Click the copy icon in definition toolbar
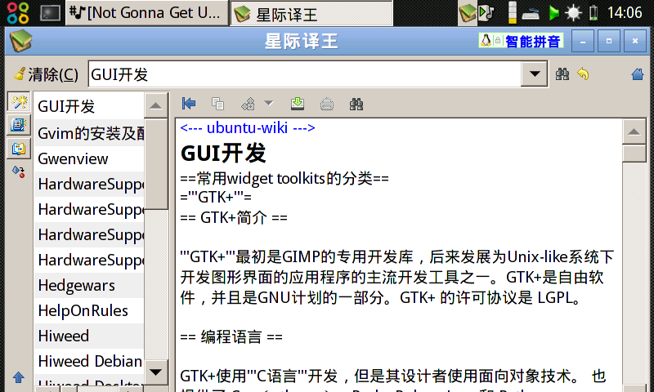The width and height of the screenshot is (654, 392). click(217, 104)
